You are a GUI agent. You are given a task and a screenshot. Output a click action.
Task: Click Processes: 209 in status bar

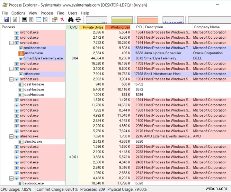[x=92, y=189]
